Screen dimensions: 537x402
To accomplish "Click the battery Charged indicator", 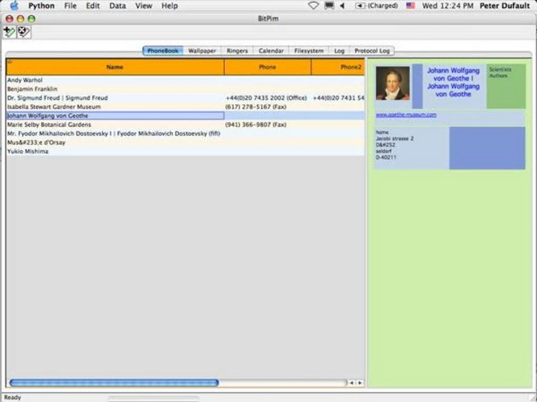I will point(377,5).
